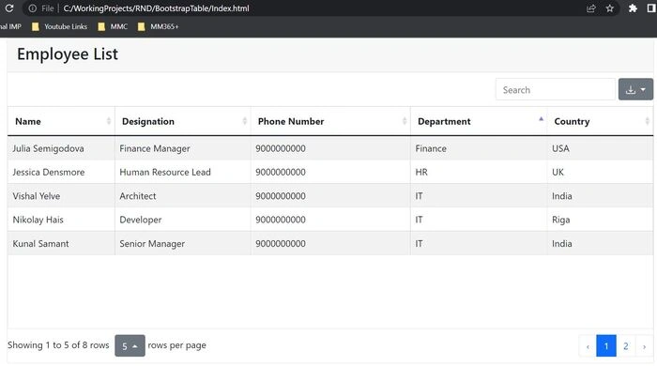Click the name Nikolay Hais
This screenshot has width=657, height=366.
(38, 220)
